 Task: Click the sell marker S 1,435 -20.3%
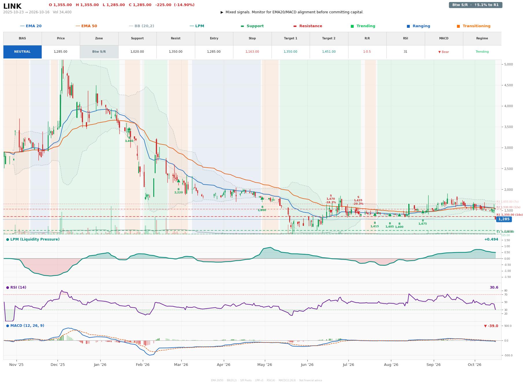point(358,213)
